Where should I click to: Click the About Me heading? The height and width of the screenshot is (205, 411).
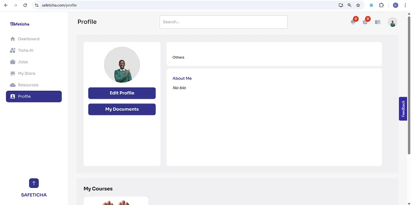click(182, 78)
